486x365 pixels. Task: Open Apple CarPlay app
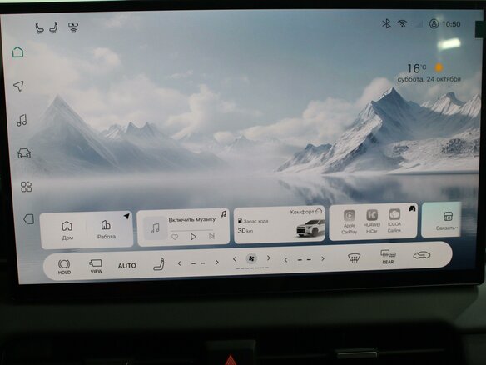coord(350,222)
